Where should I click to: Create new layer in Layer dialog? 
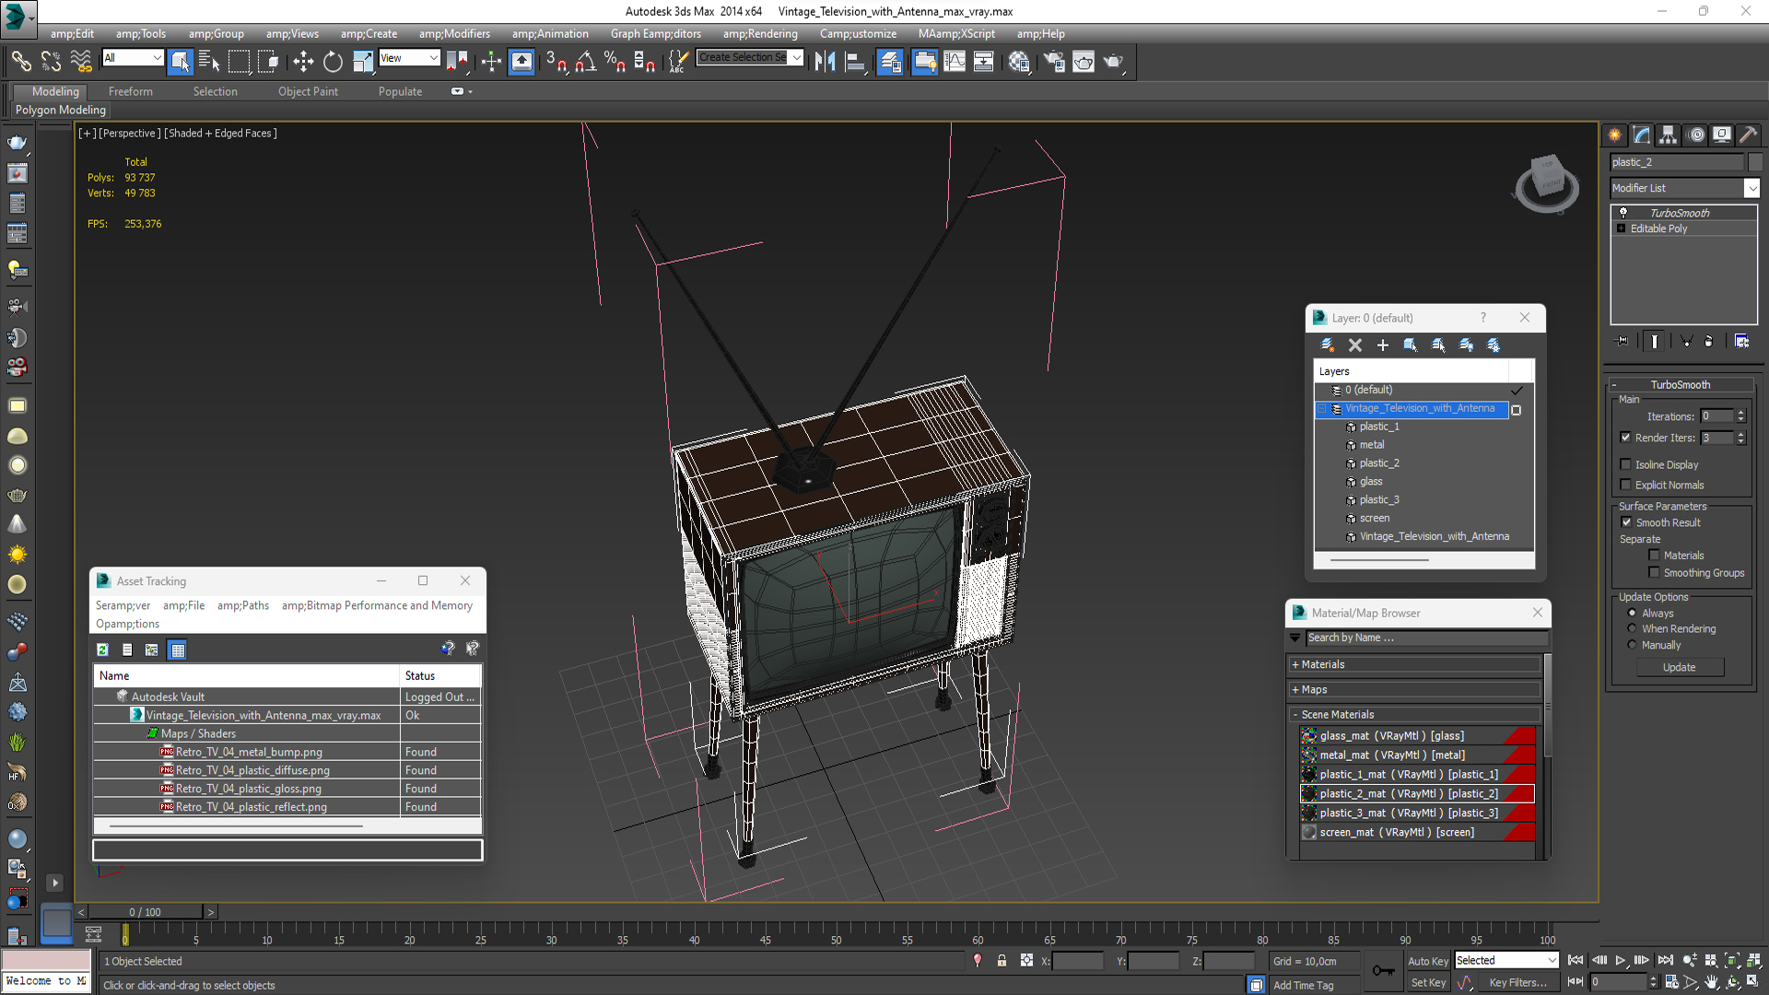1328,345
